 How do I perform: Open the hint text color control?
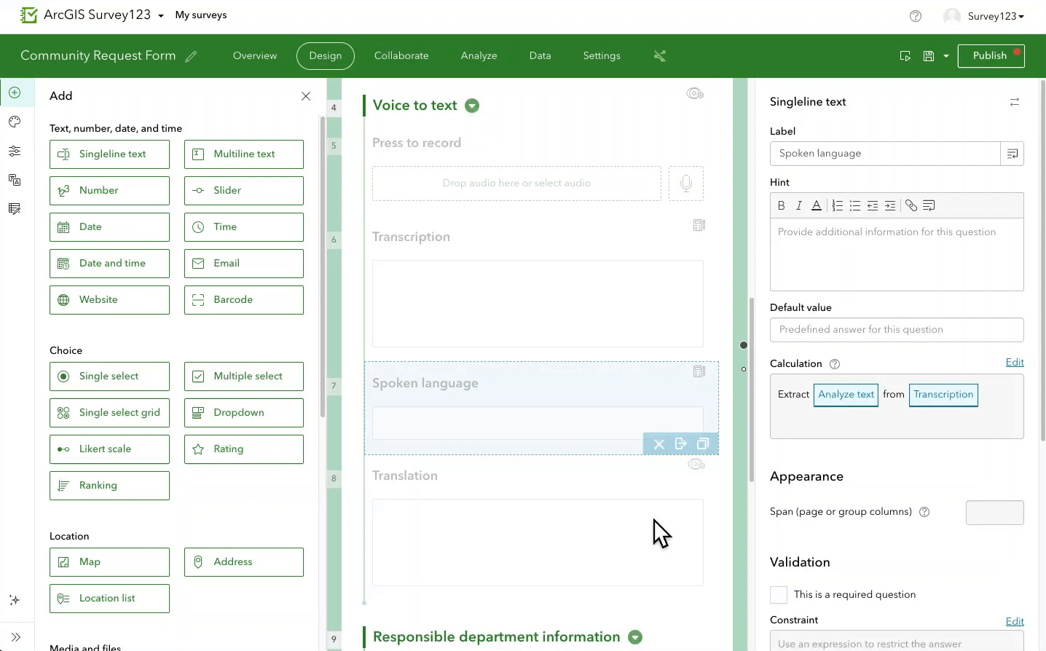point(817,205)
